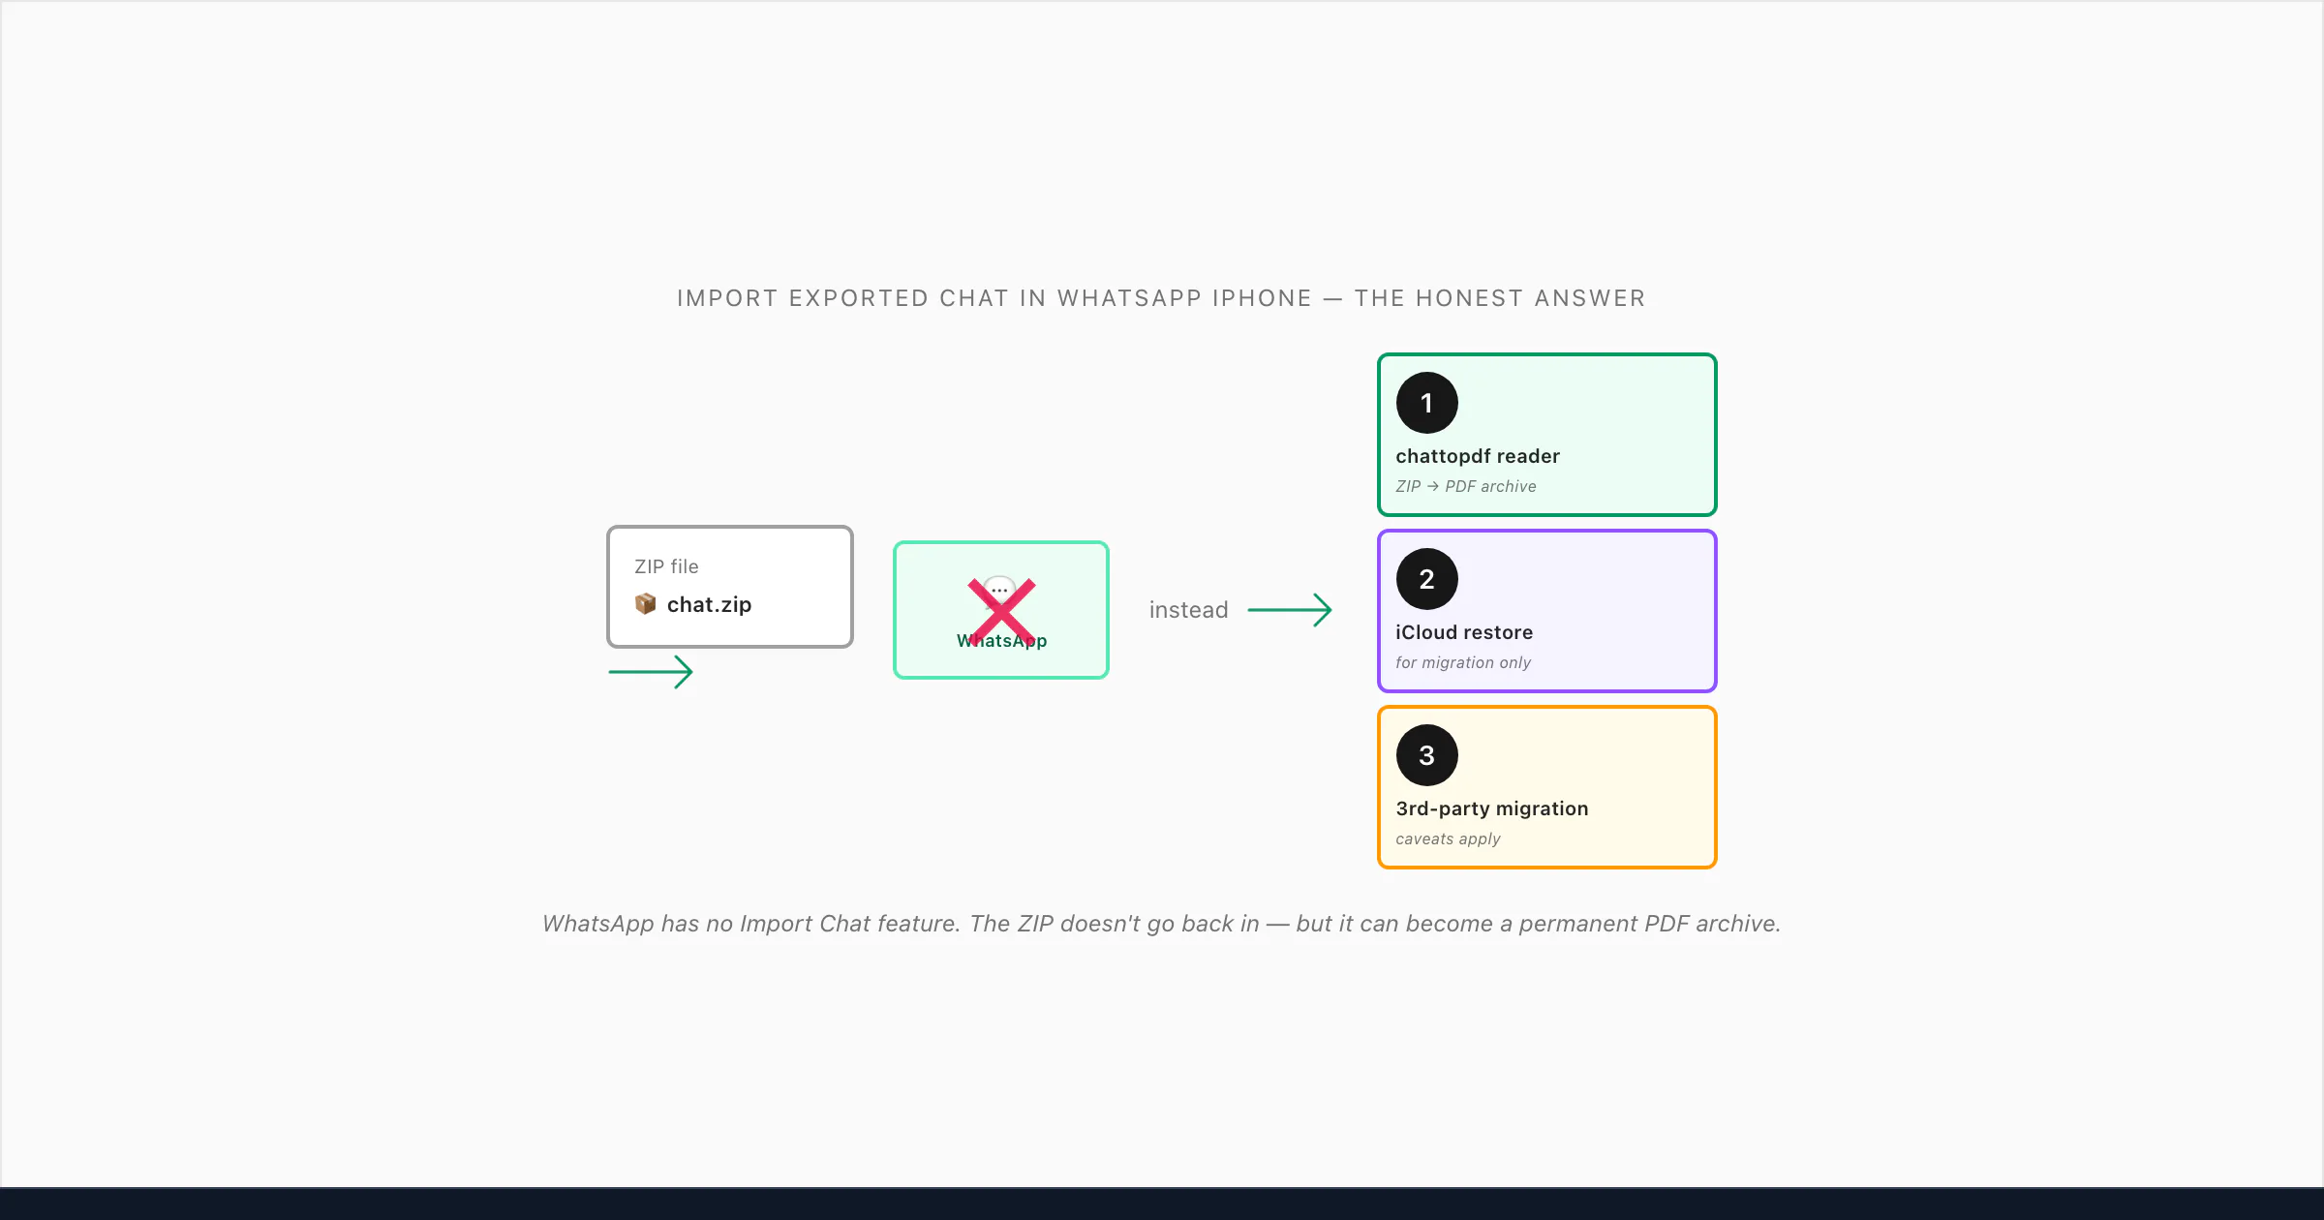The width and height of the screenshot is (2324, 1220).
Task: Click the WhatsApp label in green box
Action: [1001, 641]
